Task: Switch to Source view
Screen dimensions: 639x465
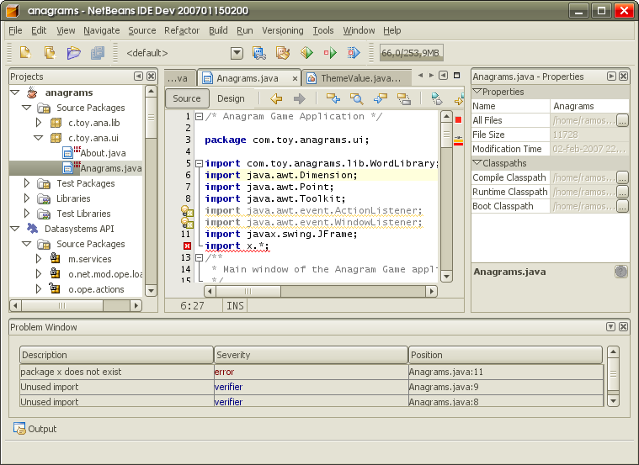Action: click(x=187, y=98)
